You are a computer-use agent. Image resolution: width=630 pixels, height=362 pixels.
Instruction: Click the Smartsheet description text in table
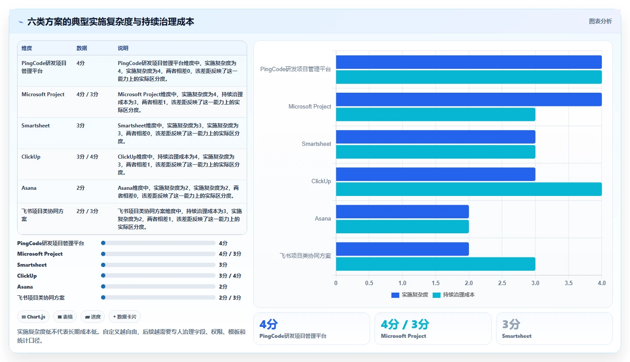178,134
